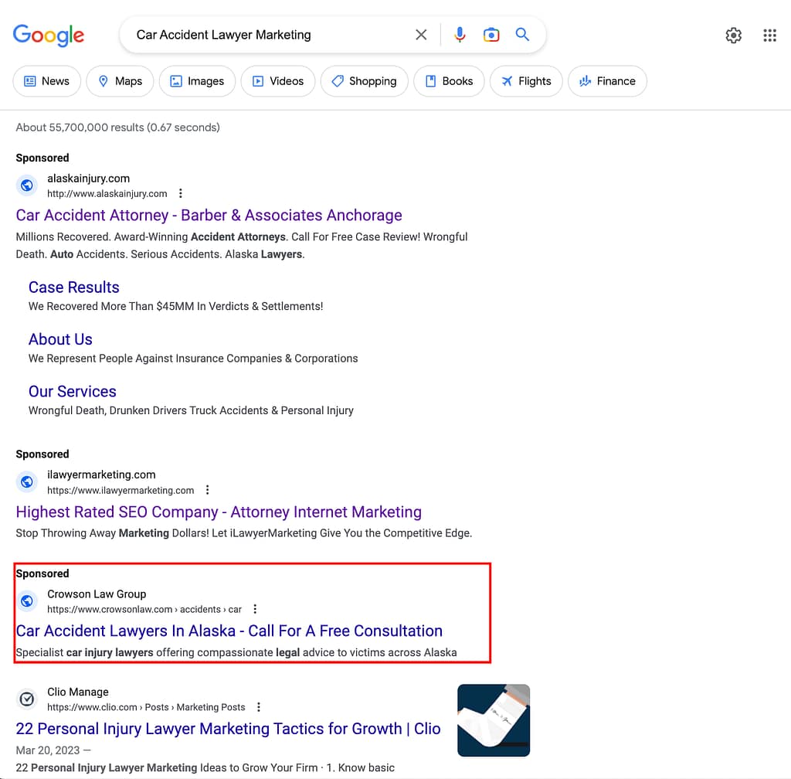The width and height of the screenshot is (791, 779).
Task: Open Google Lens camera search icon
Action: (x=491, y=35)
